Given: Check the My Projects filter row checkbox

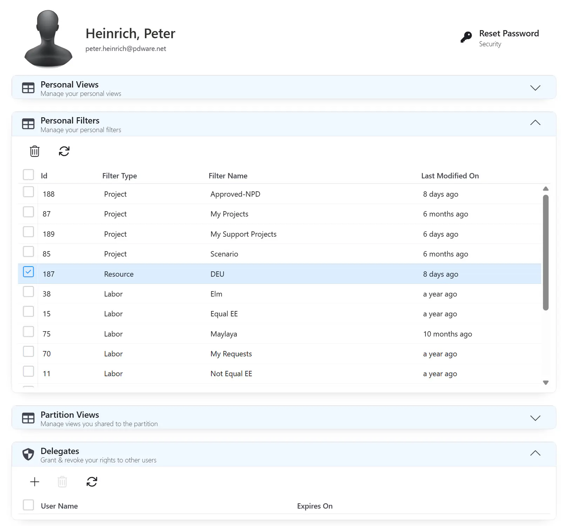Looking at the screenshot, I should [x=28, y=212].
